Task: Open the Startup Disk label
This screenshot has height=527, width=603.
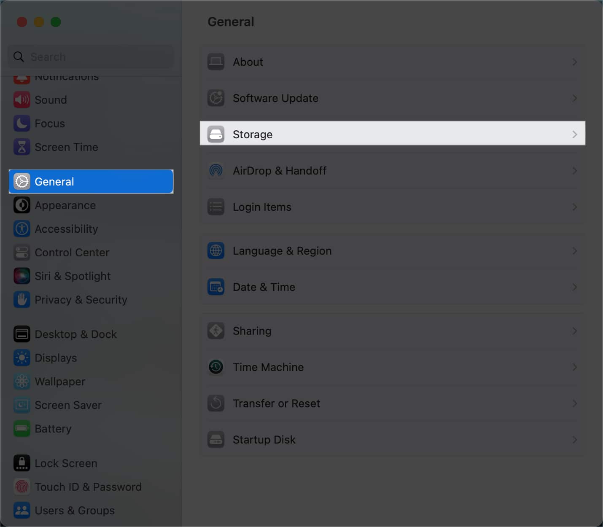Action: 264,440
